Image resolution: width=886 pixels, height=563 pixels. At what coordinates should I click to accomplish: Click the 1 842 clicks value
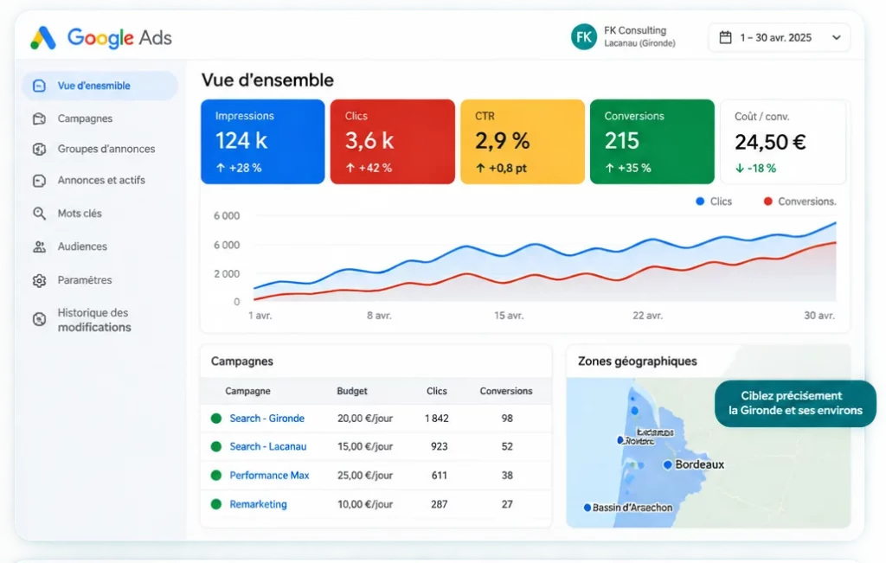[x=437, y=419]
